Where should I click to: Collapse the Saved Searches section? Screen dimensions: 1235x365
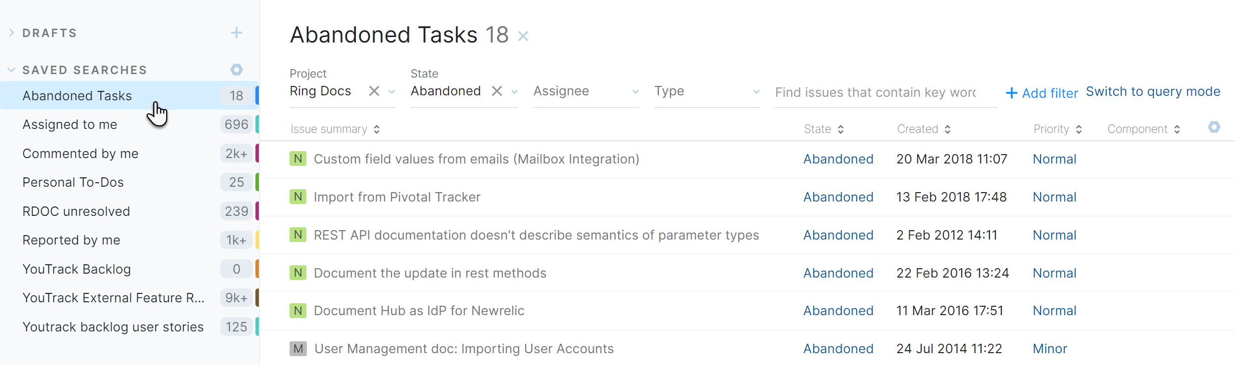(x=11, y=69)
